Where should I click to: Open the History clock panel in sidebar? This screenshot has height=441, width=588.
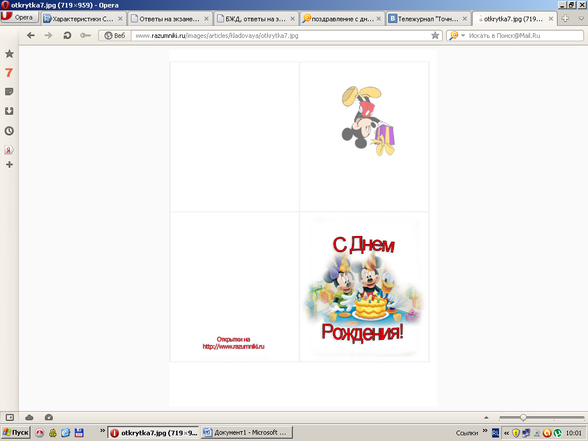tap(9, 131)
